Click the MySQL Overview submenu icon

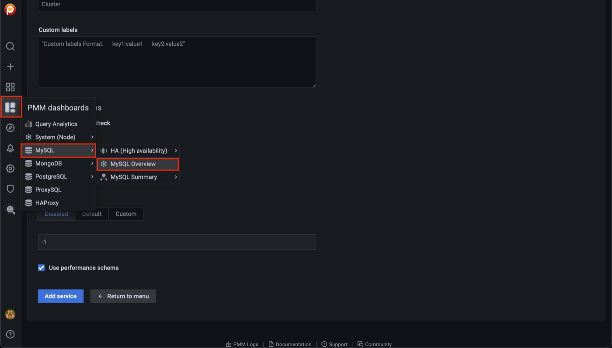tap(104, 164)
